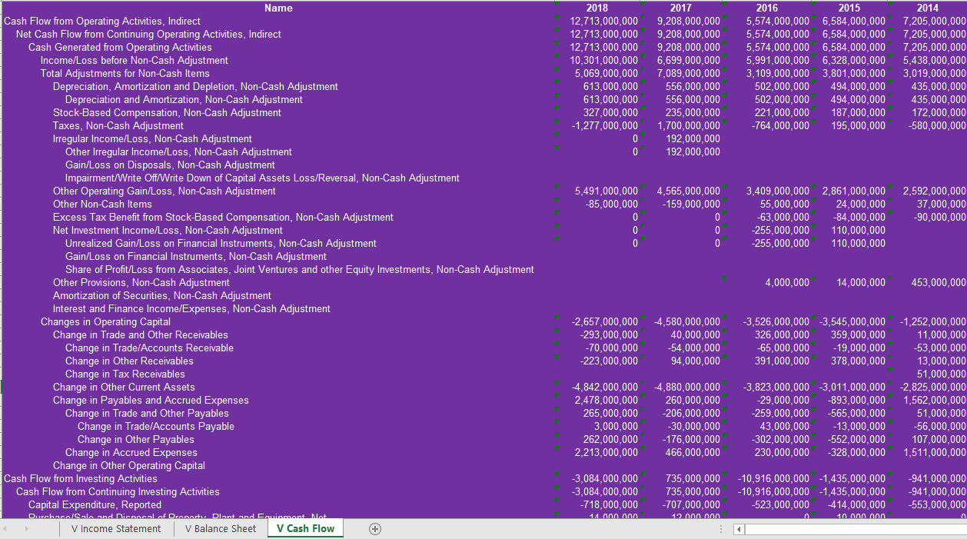This screenshot has width=967, height=539.
Task: Select the 2018 column header cell
Action: [598, 8]
